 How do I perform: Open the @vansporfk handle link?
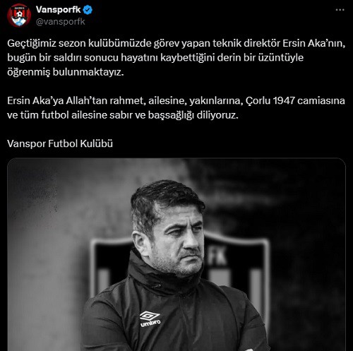point(60,22)
